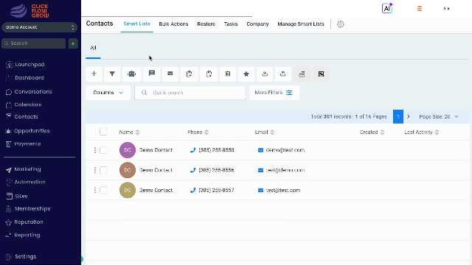Click the send email envelope icon
Screen dimensions: 472x265
(x=170, y=74)
